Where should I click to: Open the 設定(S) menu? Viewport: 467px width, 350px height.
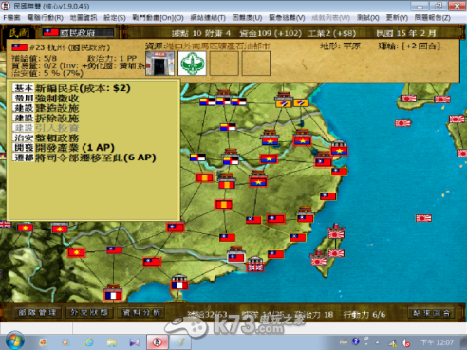pos(115,18)
